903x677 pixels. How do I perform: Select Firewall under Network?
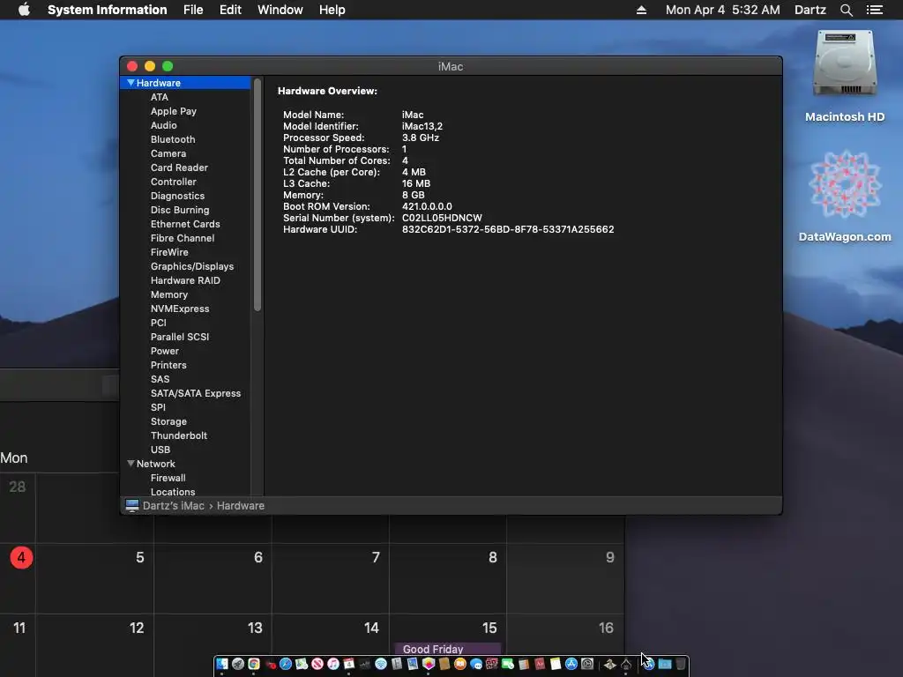click(168, 478)
